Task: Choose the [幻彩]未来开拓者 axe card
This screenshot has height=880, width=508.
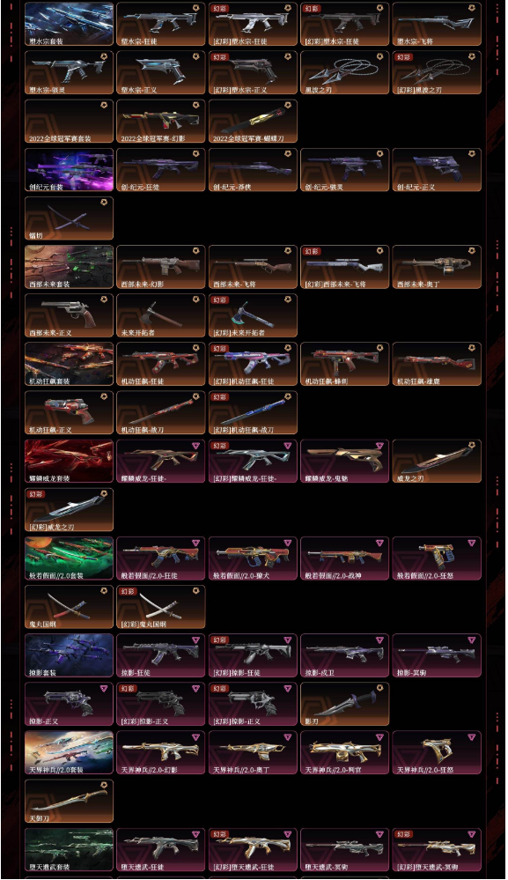Action: tap(253, 316)
